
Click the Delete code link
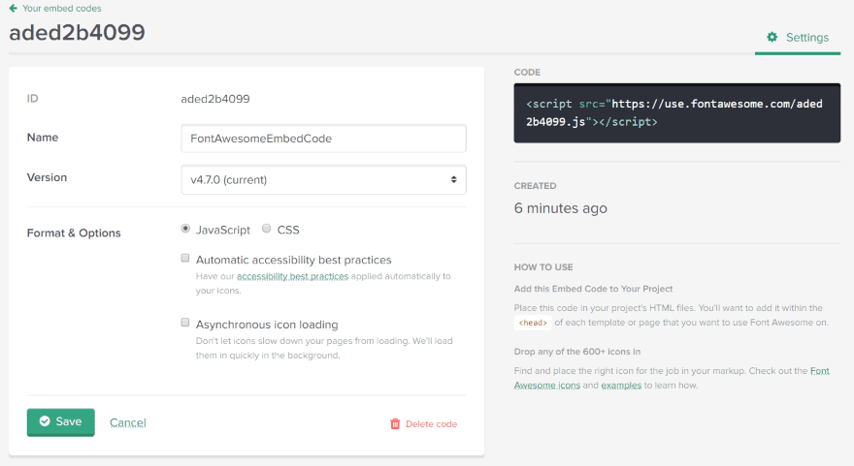[431, 424]
